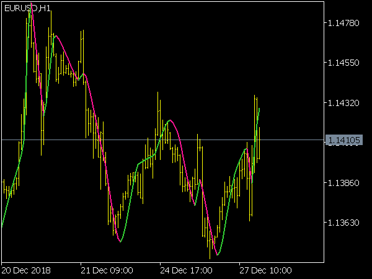The image size is (372, 279).
Task: Click the 21 Dec 09:00 time label
Action: [x=107, y=270]
